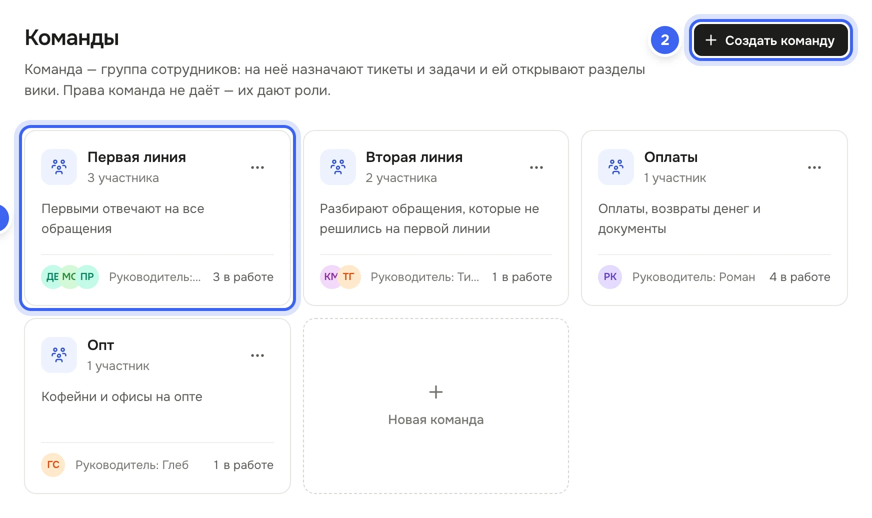
Task: Click the '3 в работе' status text
Action: click(x=243, y=277)
